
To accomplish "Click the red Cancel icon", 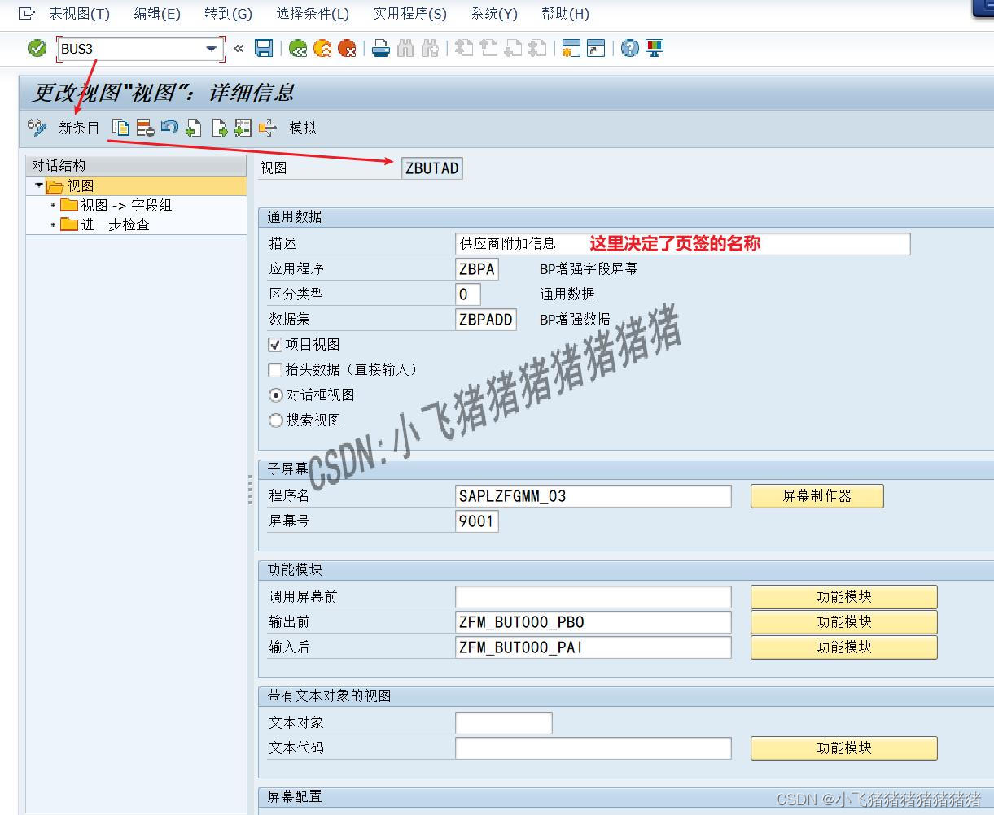I will coord(347,49).
